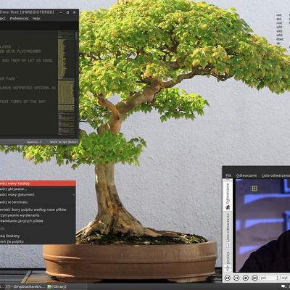The width and height of the screenshot is (290, 290).
Task: Click the stepper arrows of the 'pol' field
Action: (x=278, y=278)
